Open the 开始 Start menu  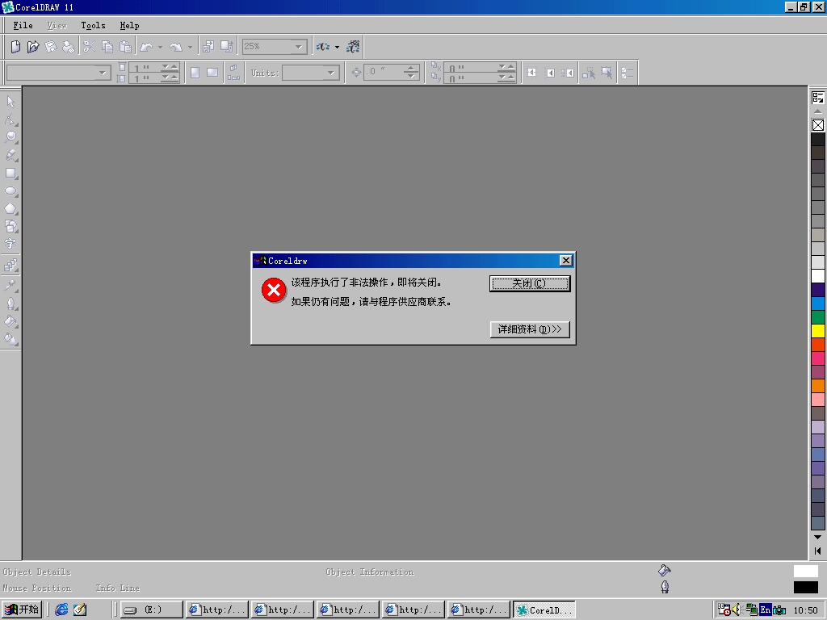(21, 610)
